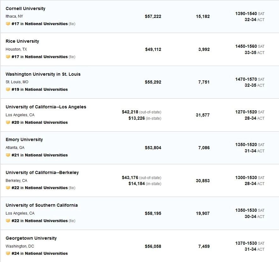Click the ranking badge for University of Southern California
Screen dimensions: 279x262
(x=8, y=221)
